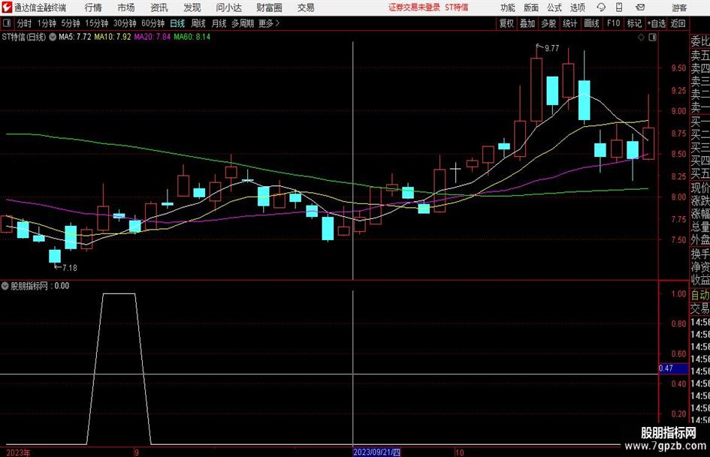Open the 资讯 menu
The width and height of the screenshot is (710, 457).
click(159, 8)
